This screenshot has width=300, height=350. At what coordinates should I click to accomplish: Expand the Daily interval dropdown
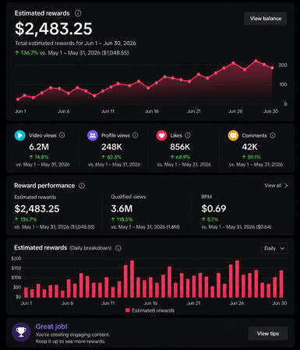point(274,248)
